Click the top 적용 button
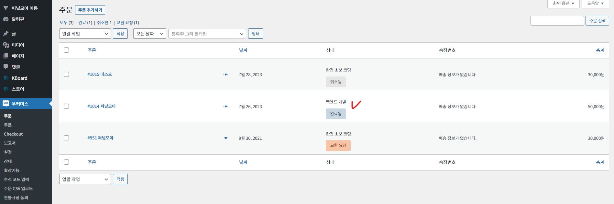Image resolution: width=614 pixels, height=204 pixels. tap(120, 34)
